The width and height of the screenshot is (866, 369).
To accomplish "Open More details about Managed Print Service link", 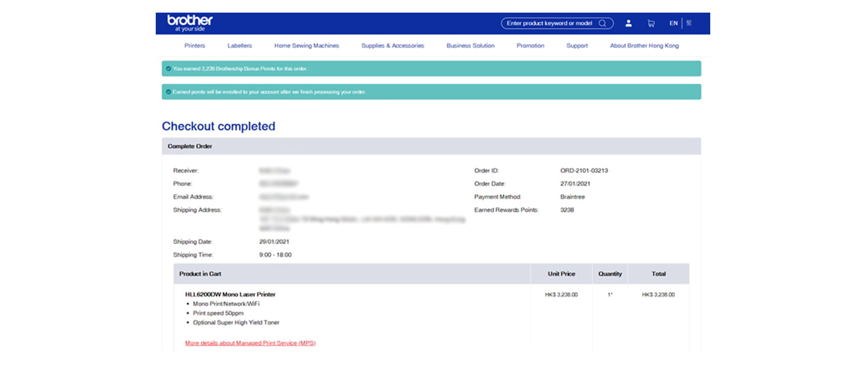I will point(250,343).
